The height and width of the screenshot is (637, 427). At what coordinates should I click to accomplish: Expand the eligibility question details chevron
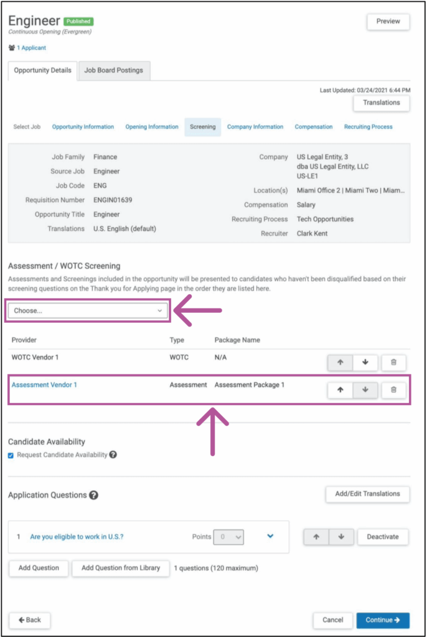click(270, 536)
